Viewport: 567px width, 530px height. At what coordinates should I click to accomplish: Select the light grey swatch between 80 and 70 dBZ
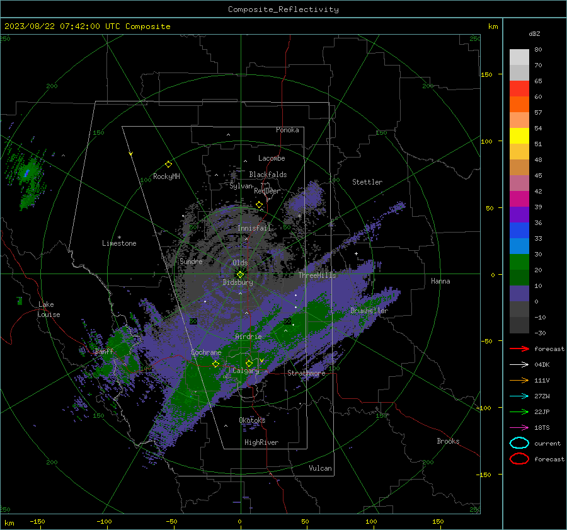(519, 57)
